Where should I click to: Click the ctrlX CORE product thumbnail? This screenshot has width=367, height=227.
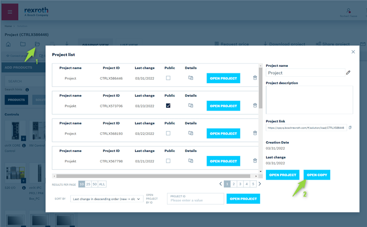(15, 131)
